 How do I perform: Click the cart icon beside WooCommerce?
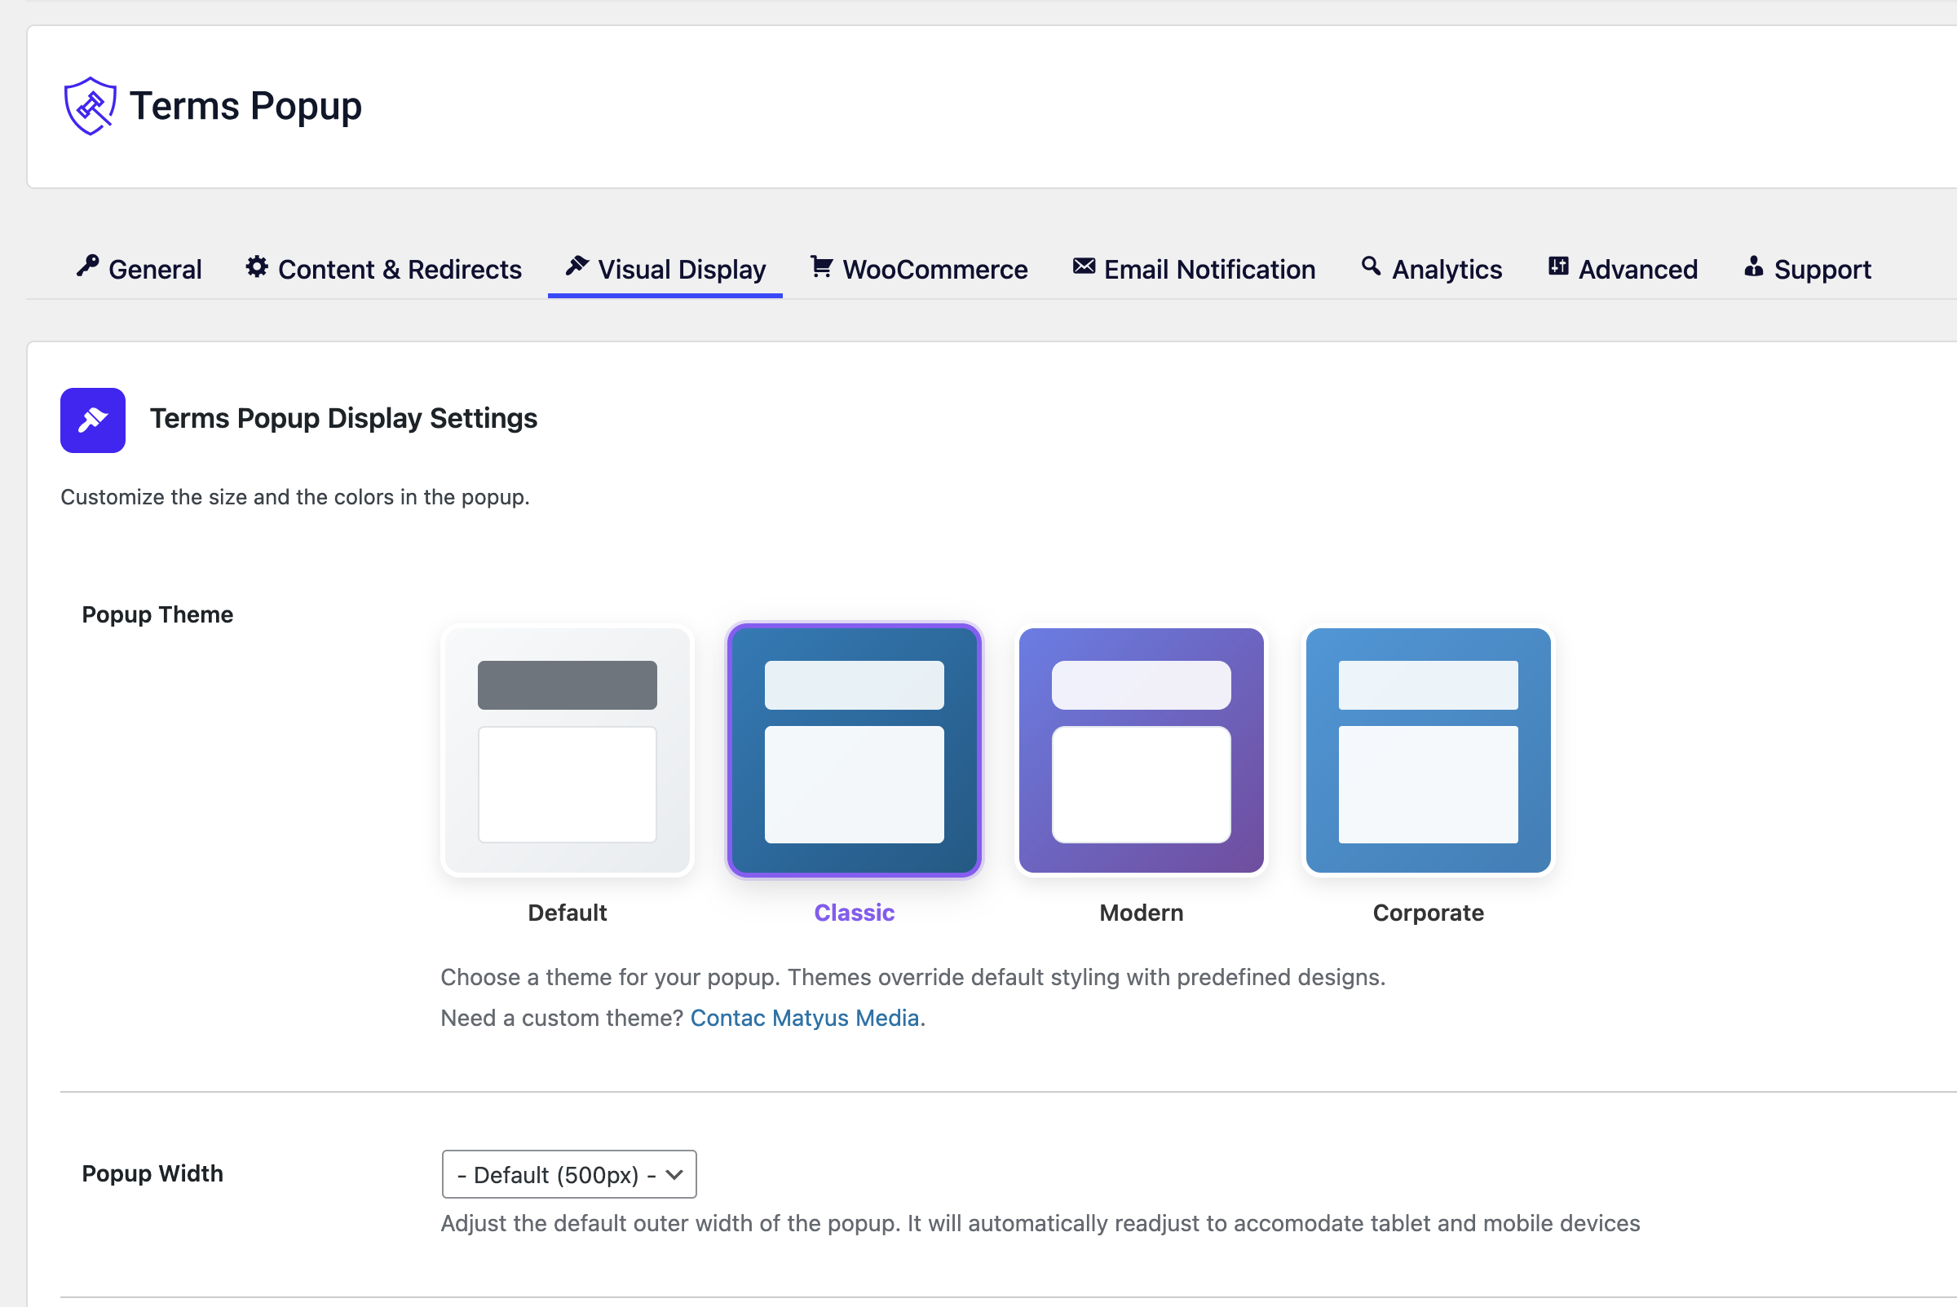[821, 266]
